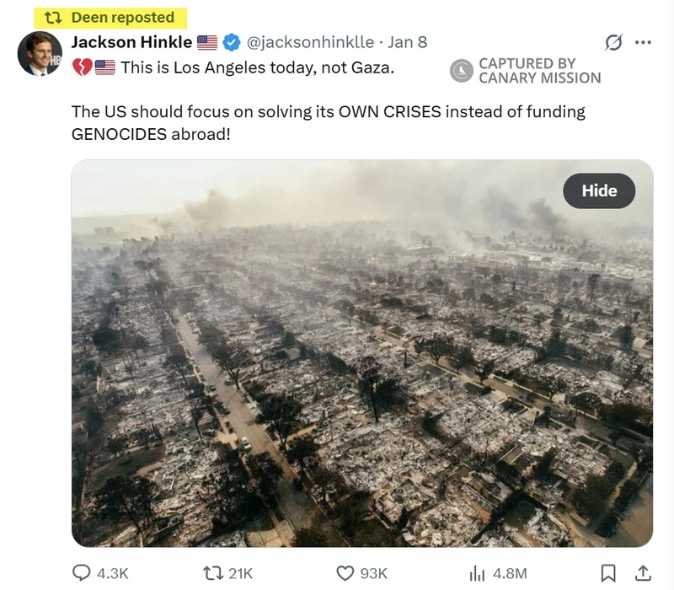Viewport: 674px width, 590px height.
Task: Like the post with the heart icon
Action: (x=345, y=573)
